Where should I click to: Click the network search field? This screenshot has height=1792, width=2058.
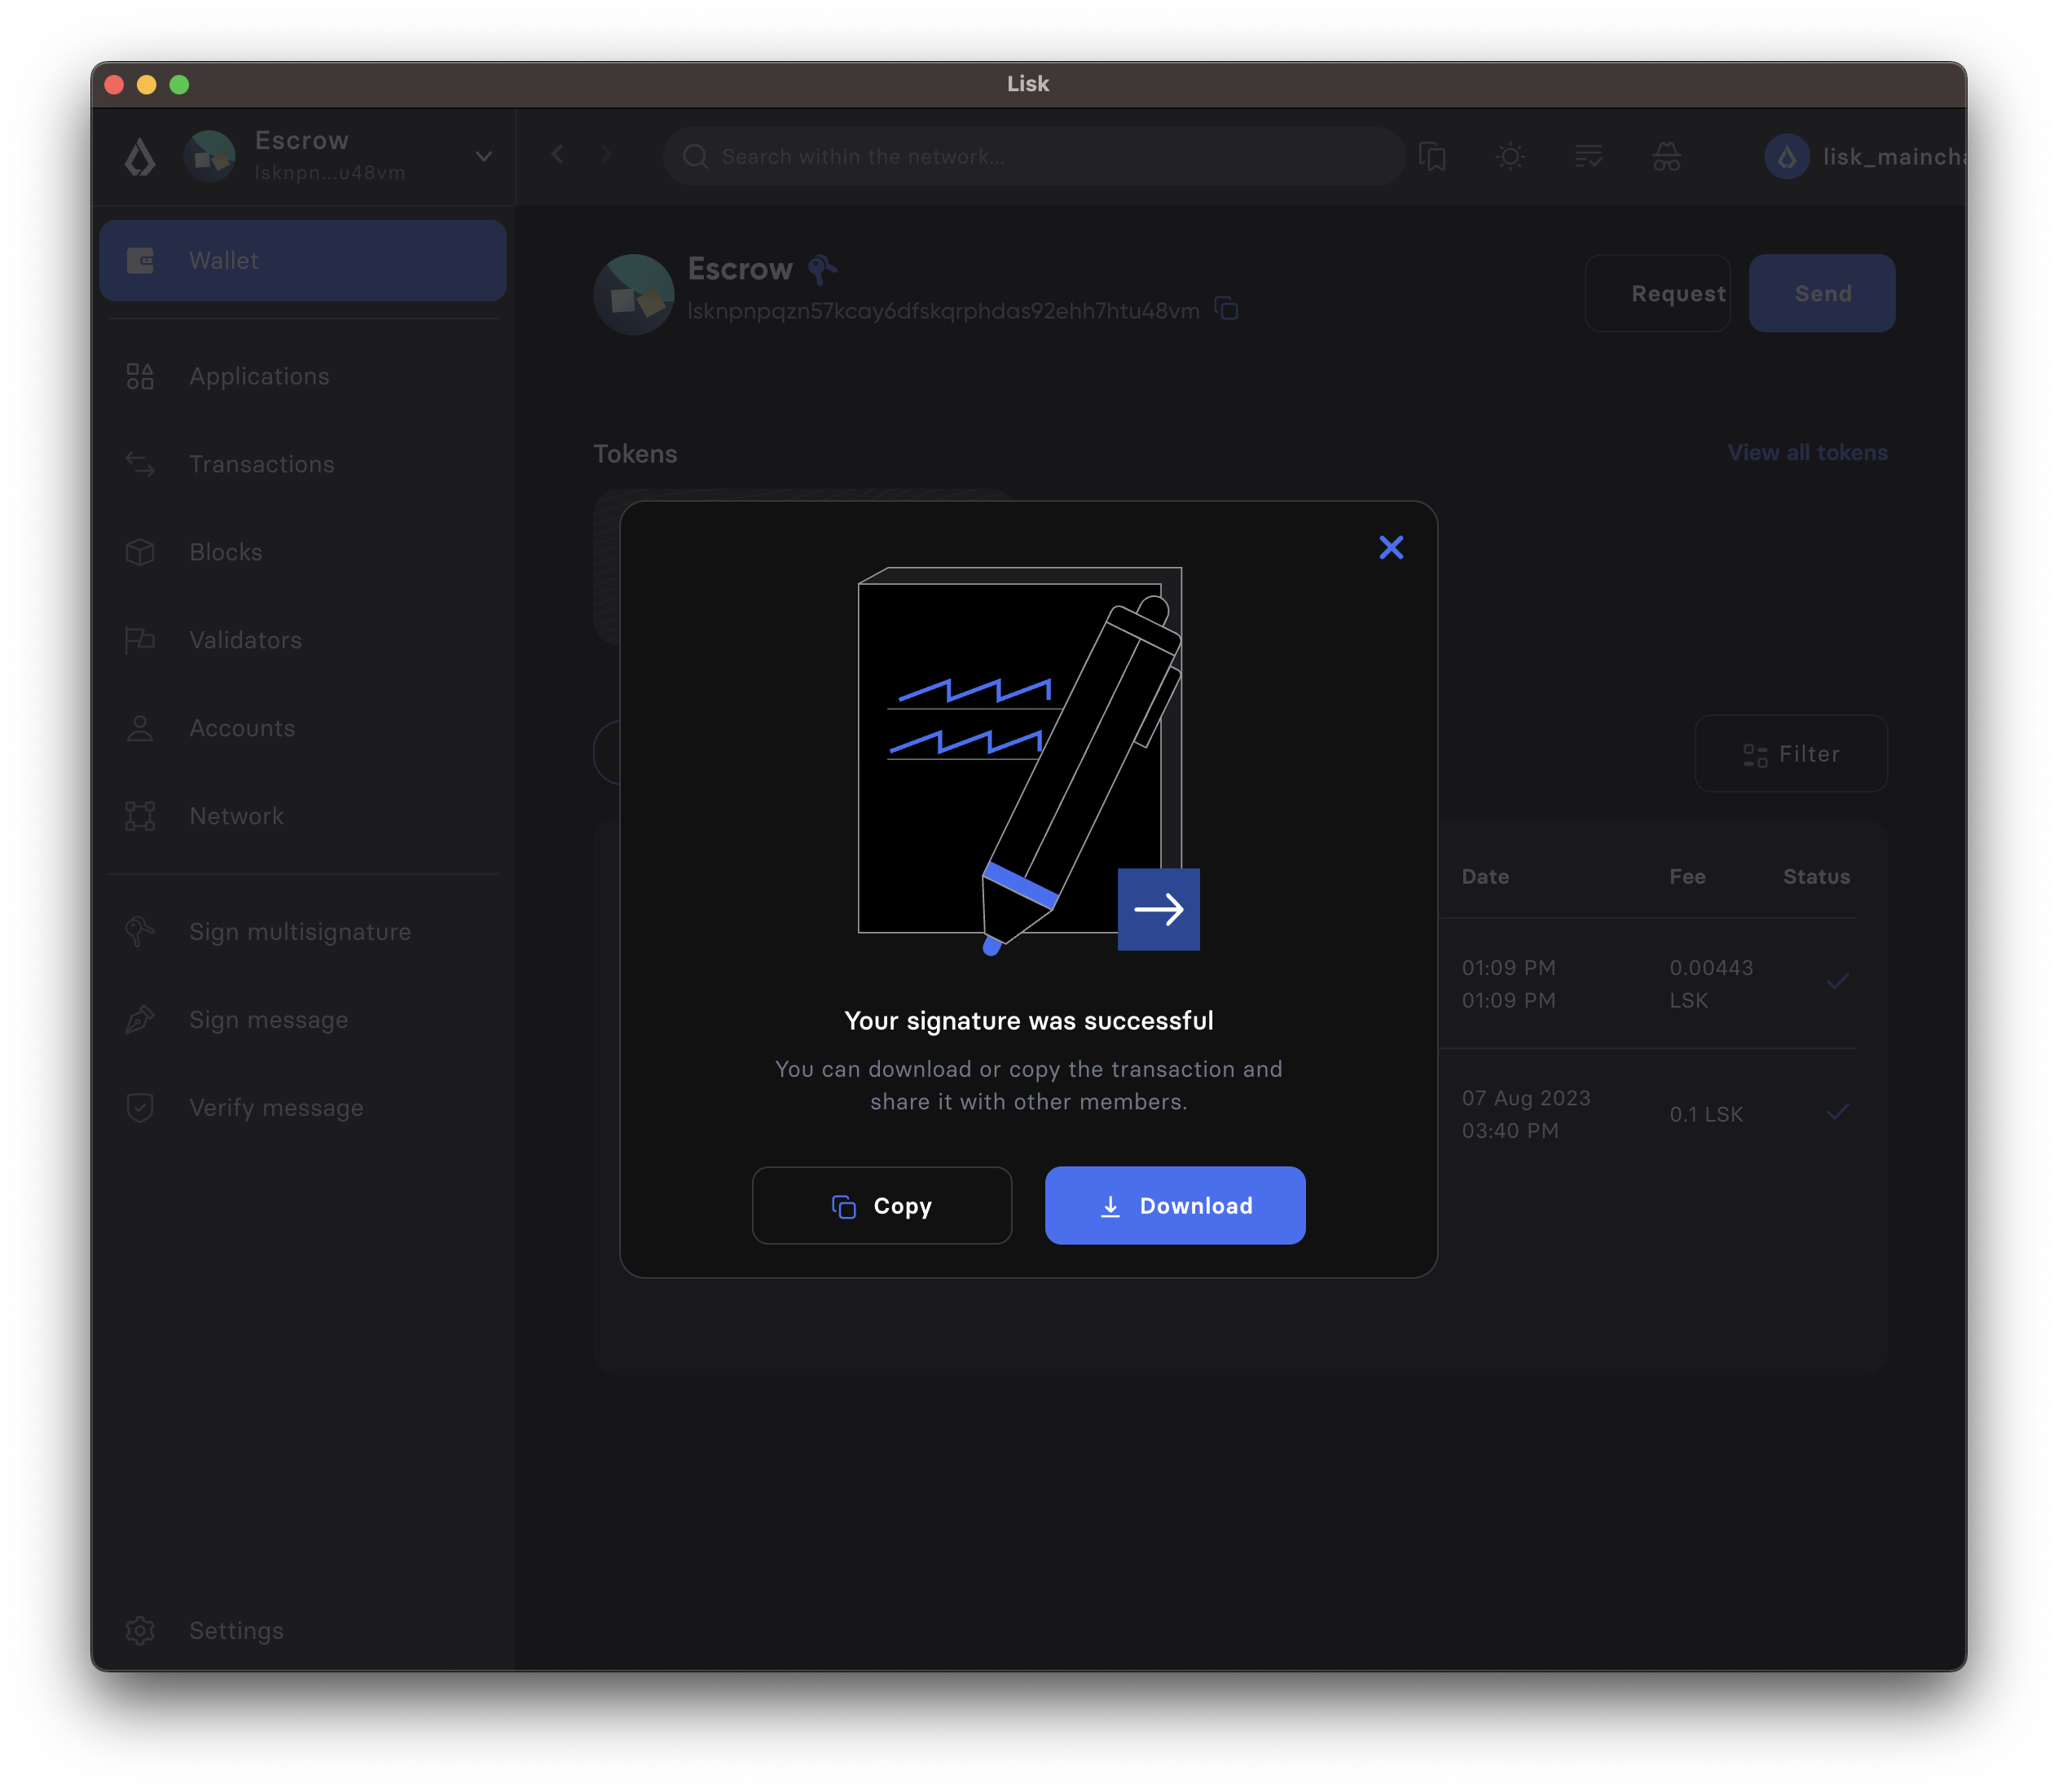(1034, 157)
